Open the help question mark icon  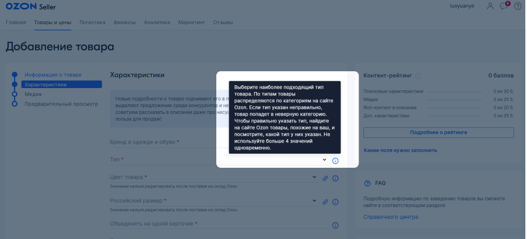517,6
